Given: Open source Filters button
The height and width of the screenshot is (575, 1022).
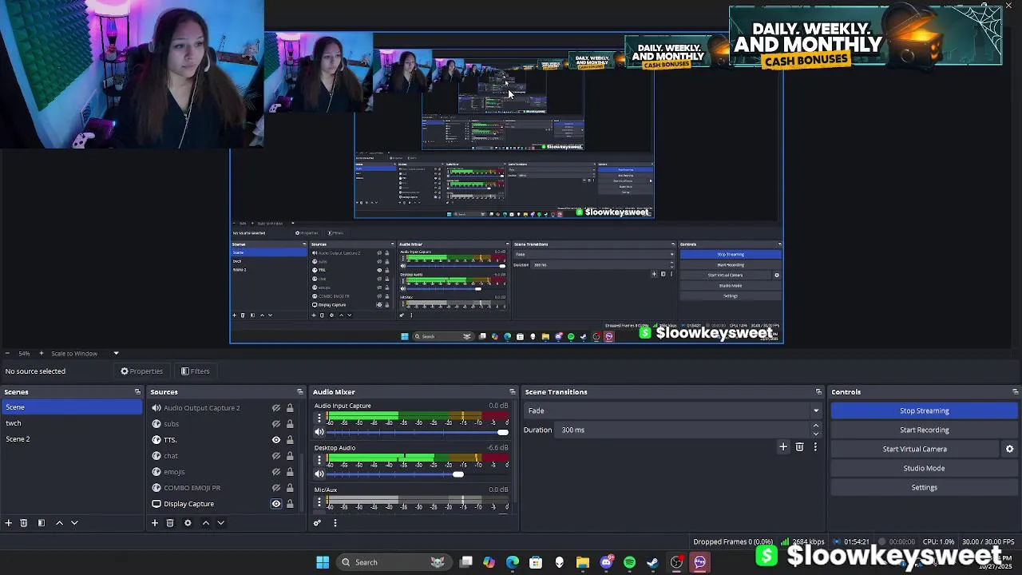Looking at the screenshot, I should click(x=196, y=371).
